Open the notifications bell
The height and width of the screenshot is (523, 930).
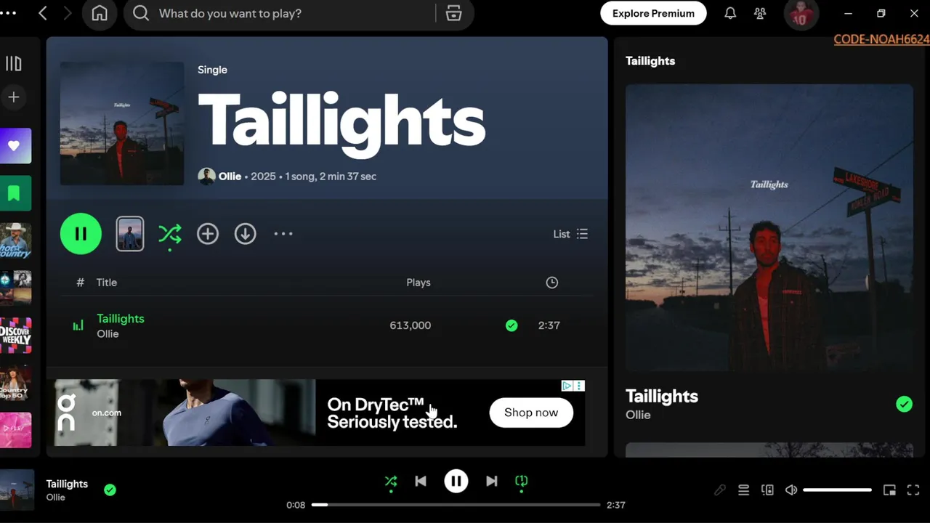click(730, 13)
